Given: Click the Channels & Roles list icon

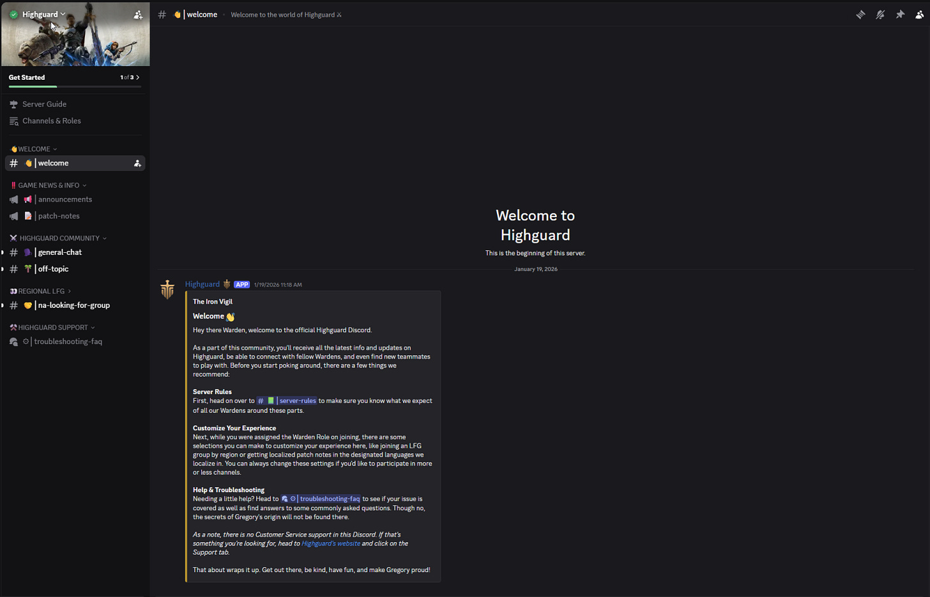Looking at the screenshot, I should coord(13,121).
